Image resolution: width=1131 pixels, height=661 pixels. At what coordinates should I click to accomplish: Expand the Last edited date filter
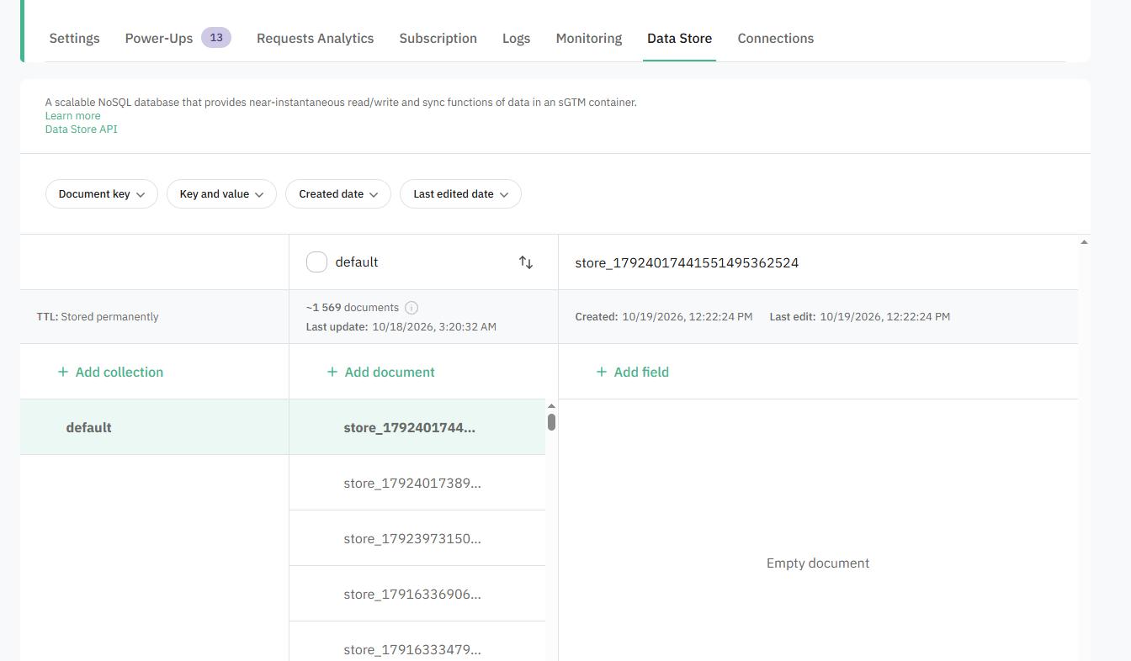tap(461, 194)
